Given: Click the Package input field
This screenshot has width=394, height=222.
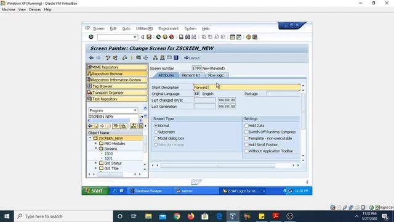Looking at the screenshot, I should click(283, 94).
